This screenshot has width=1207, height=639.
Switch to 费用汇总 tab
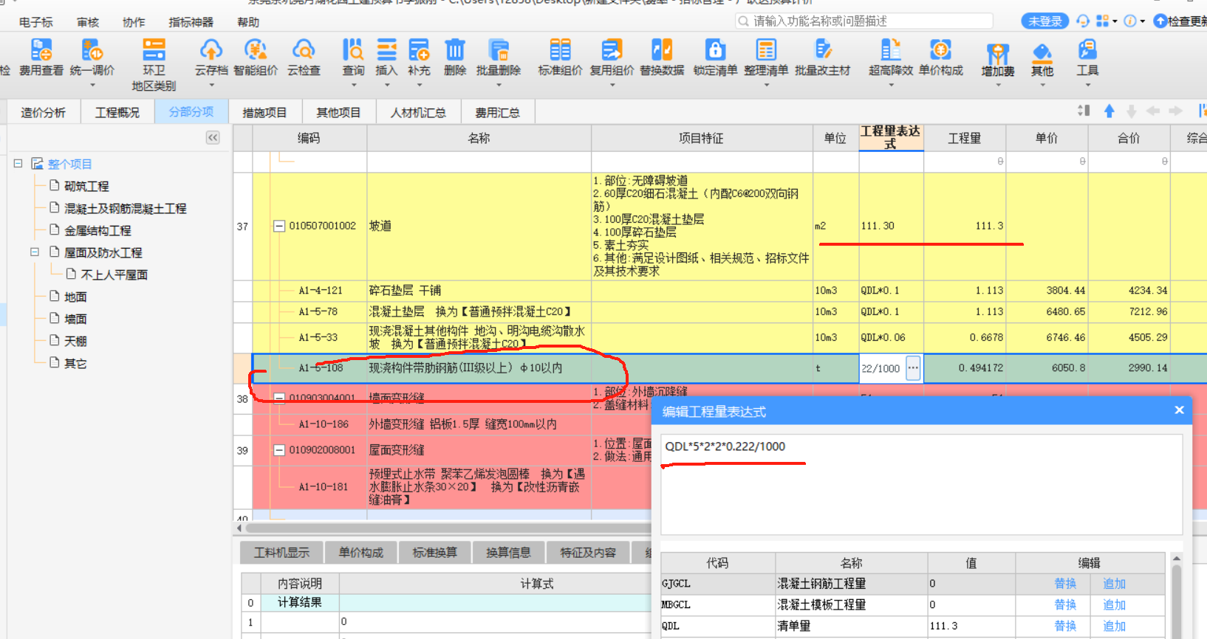[497, 112]
